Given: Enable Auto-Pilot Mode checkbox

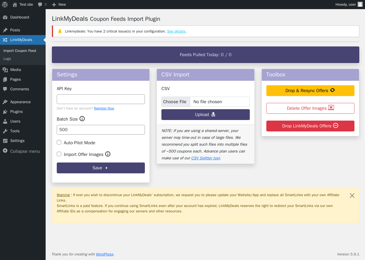Looking at the screenshot, I should [59, 142].
